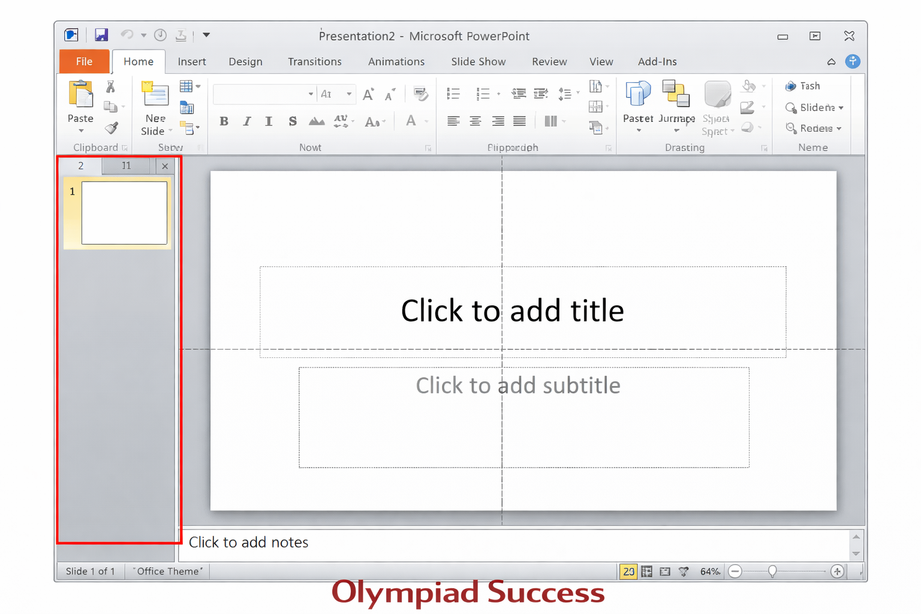Switch to the Transitions tab
The image size is (921, 614).
coord(314,62)
